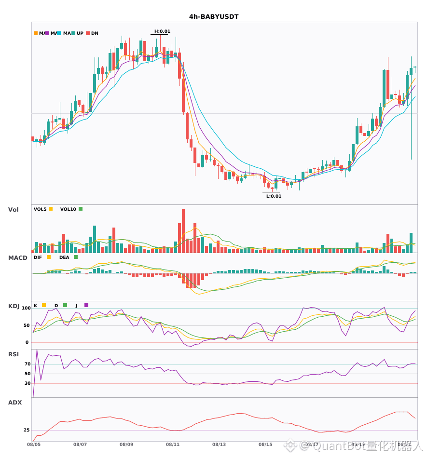Click the ADX panel label

coord(15,403)
